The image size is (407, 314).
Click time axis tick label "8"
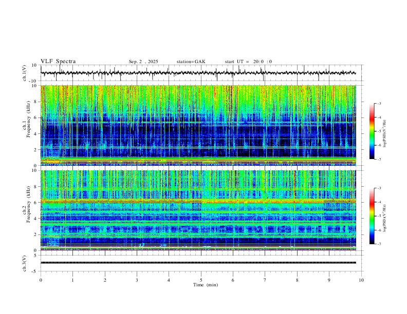pos(297,280)
